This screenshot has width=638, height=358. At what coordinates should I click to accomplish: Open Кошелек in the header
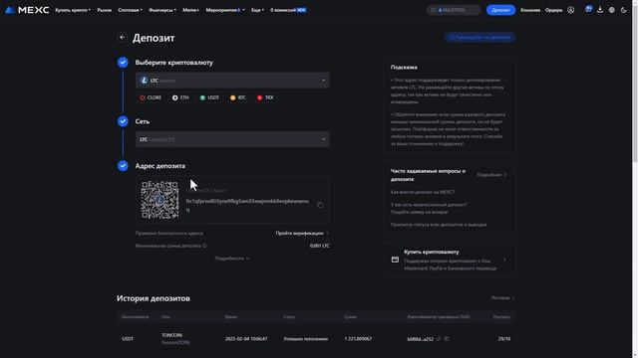pyautogui.click(x=530, y=10)
